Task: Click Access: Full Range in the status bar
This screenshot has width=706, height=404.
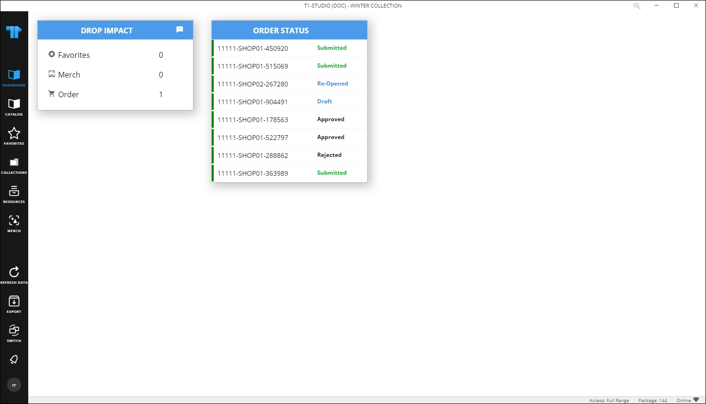Action: pos(609,400)
